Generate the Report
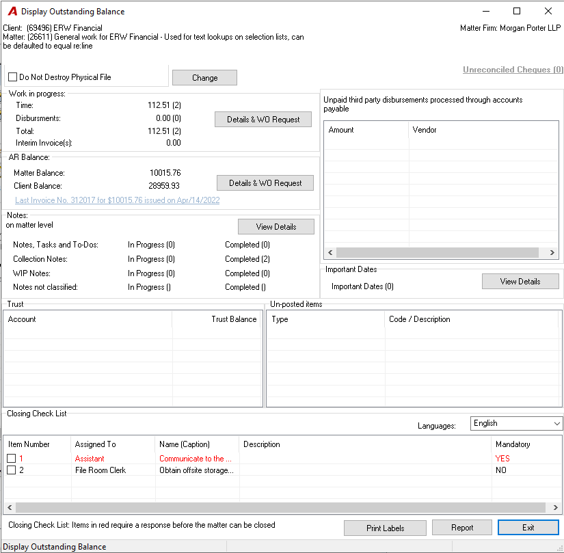The image size is (564, 553). click(462, 528)
